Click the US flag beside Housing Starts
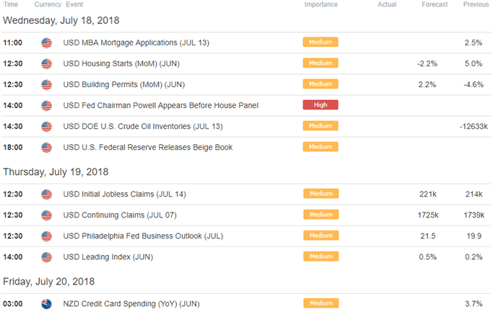This screenshot has height=314, width=491. (46, 64)
